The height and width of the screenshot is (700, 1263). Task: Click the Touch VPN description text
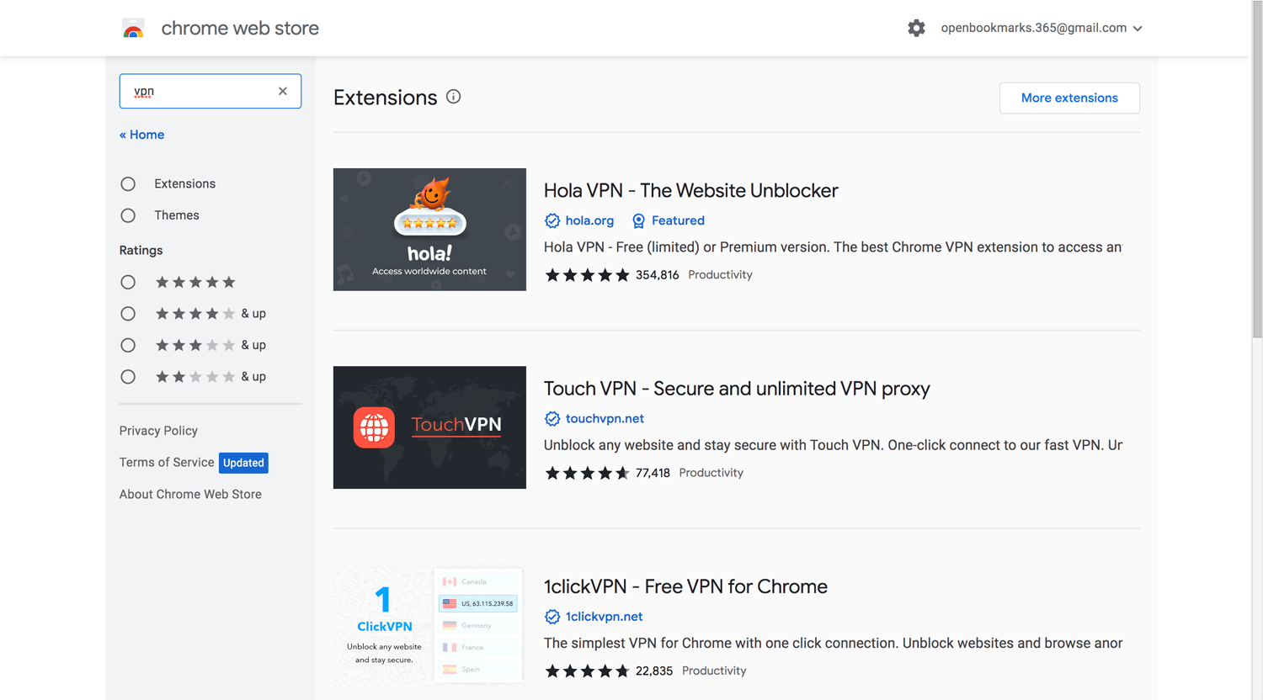(833, 445)
